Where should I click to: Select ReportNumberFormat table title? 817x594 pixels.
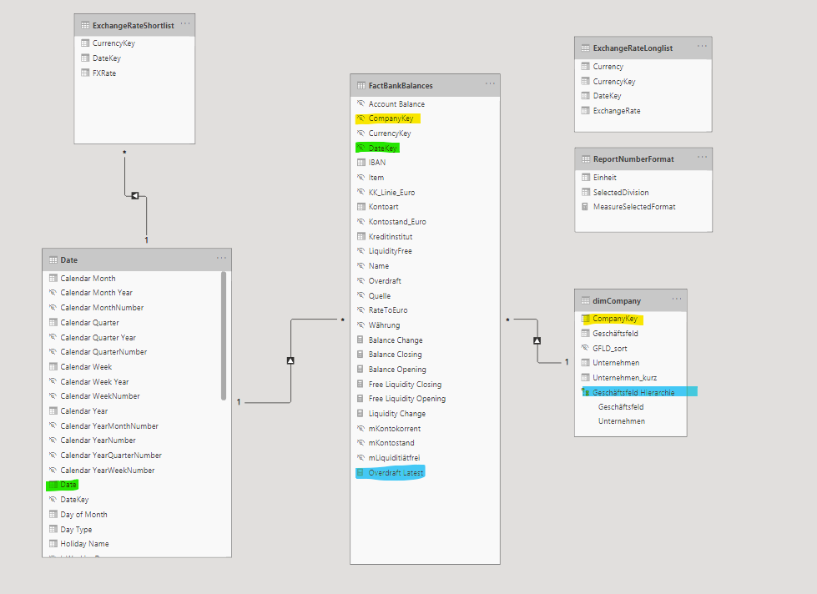(633, 159)
